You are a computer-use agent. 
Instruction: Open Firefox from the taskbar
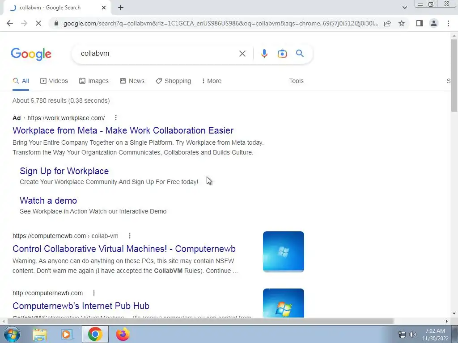tap(123, 335)
